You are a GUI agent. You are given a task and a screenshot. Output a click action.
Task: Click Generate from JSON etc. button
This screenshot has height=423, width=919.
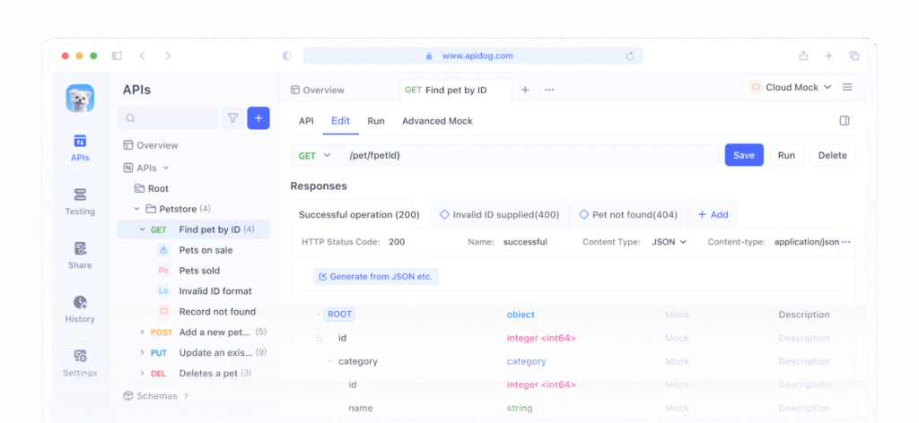click(x=375, y=276)
